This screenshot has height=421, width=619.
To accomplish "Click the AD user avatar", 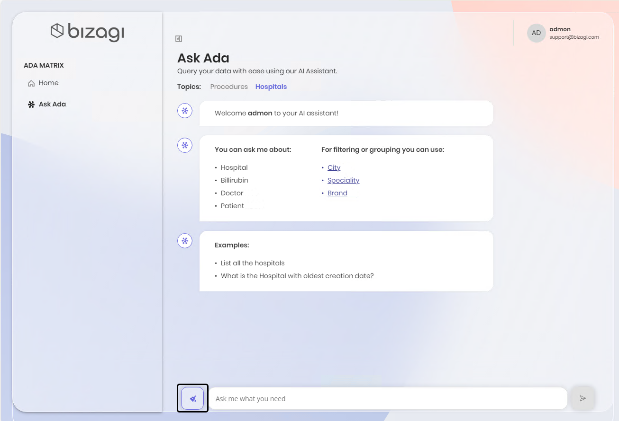I will (x=536, y=33).
